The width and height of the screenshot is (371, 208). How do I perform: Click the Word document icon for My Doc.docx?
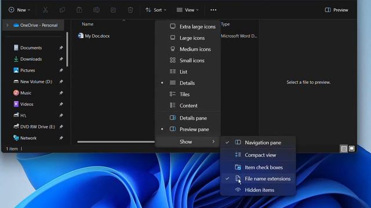click(81, 36)
